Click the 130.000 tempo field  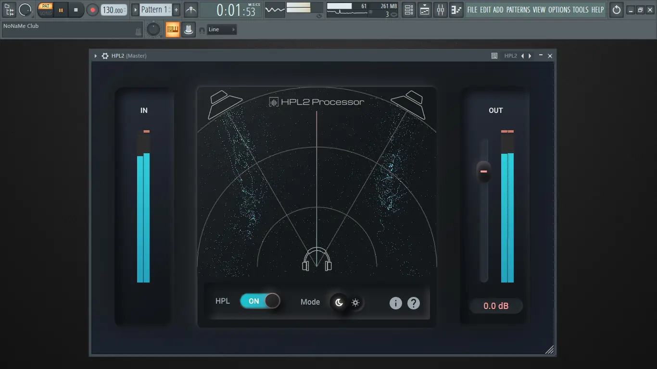point(114,10)
